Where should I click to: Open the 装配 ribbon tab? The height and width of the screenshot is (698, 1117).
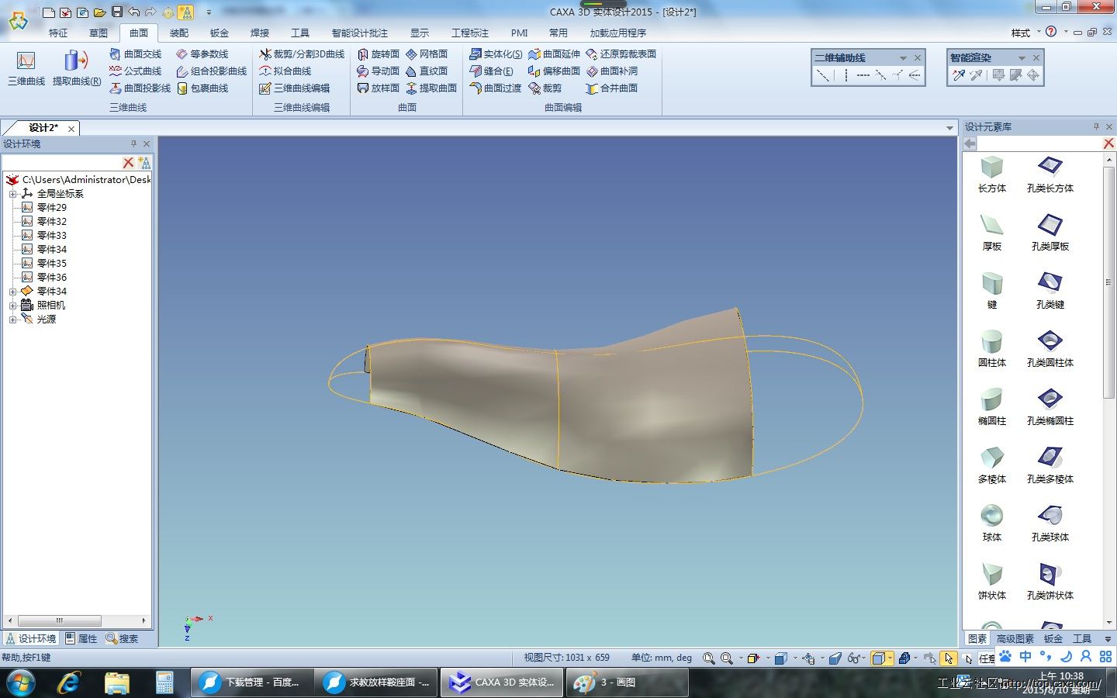click(179, 33)
